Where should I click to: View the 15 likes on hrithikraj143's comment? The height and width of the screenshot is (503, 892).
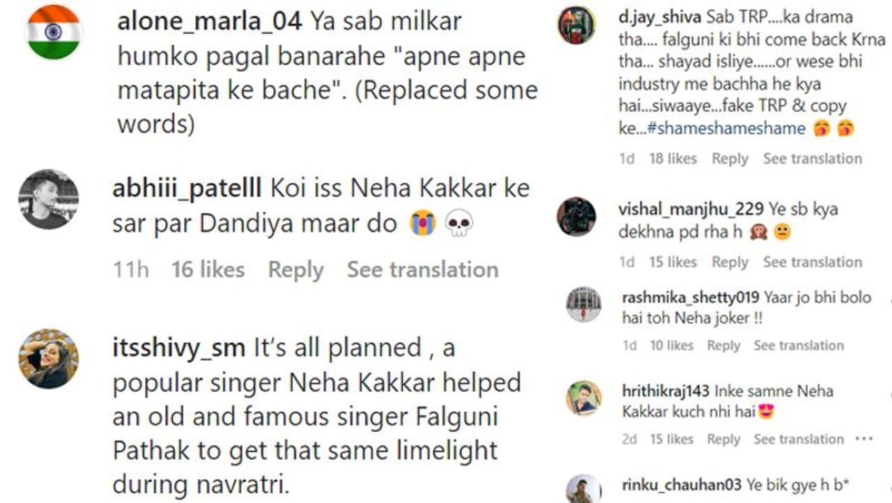671,440
